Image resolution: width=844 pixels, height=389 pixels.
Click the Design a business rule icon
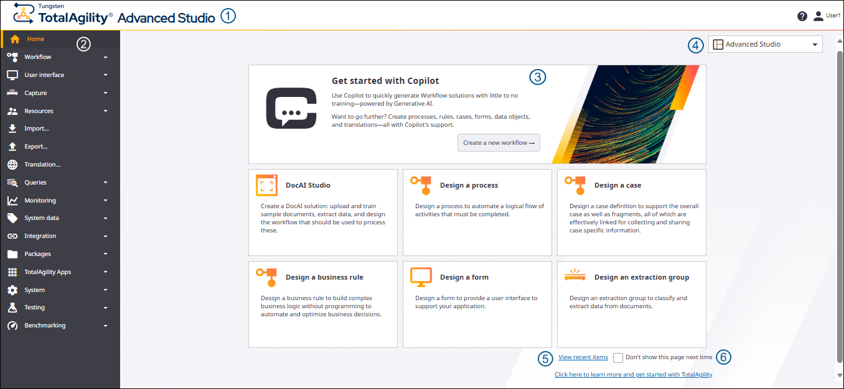pyautogui.click(x=266, y=277)
